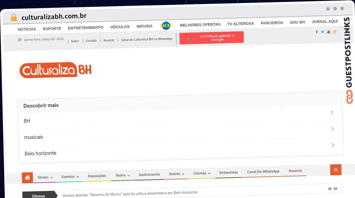Image resolution: width=355 pixels, height=198 pixels.
Task: Open the Twitter social icon
Action: [x=322, y=32]
